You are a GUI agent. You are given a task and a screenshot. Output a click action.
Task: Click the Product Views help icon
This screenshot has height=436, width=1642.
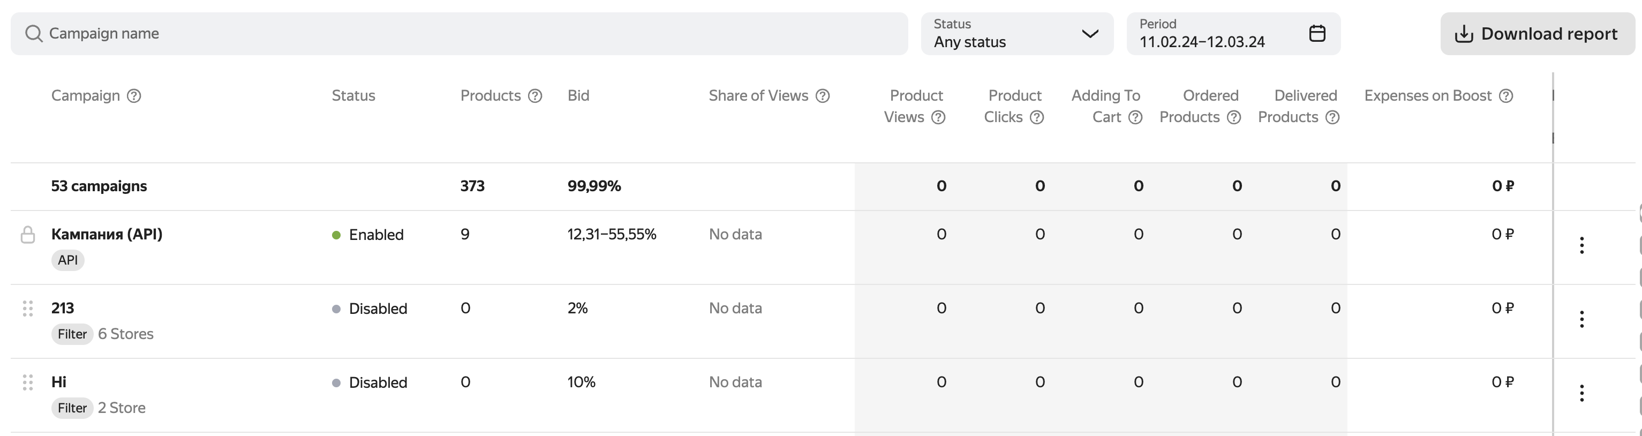click(938, 117)
